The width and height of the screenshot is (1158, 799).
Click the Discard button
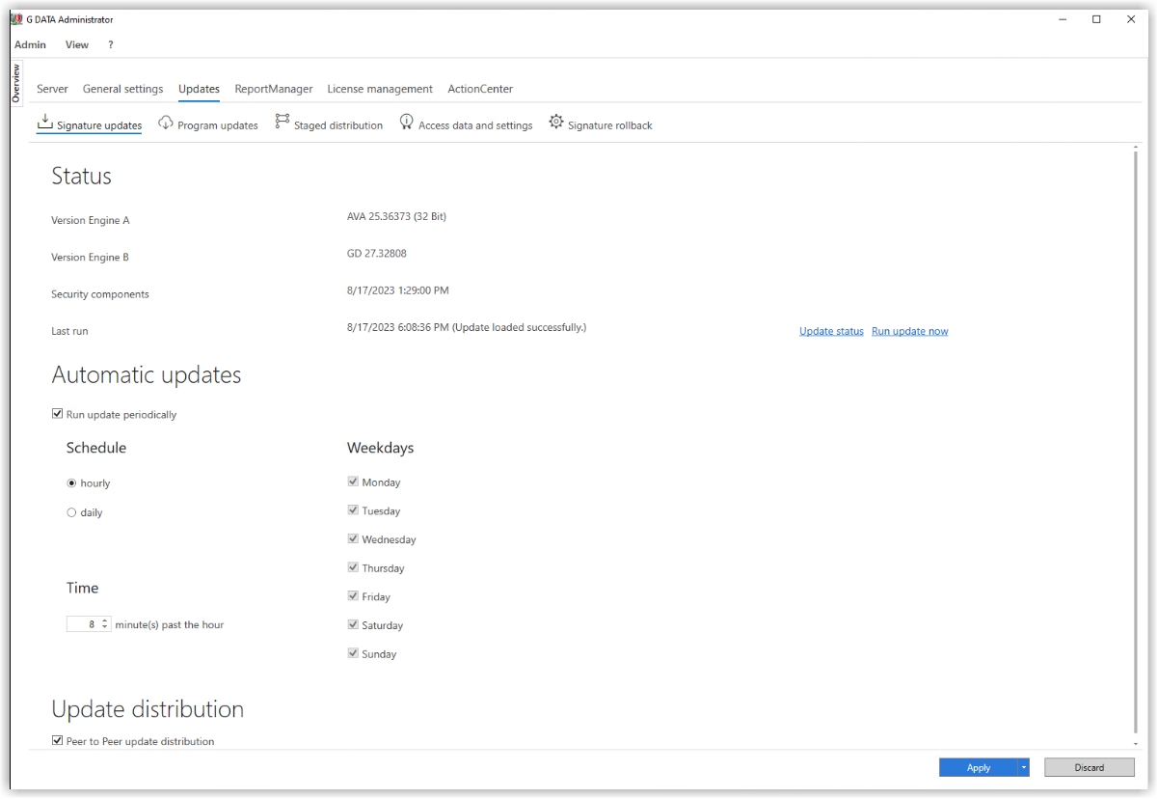(1090, 767)
